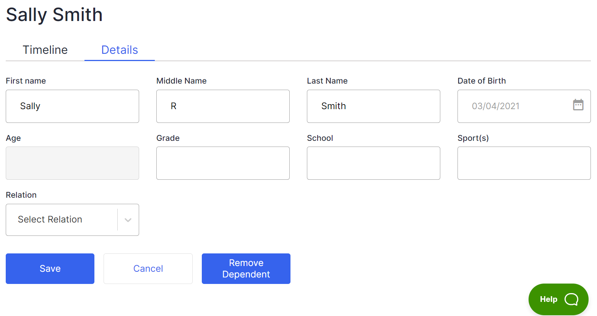Select the Details tab
The image size is (597, 316).
coord(119,50)
